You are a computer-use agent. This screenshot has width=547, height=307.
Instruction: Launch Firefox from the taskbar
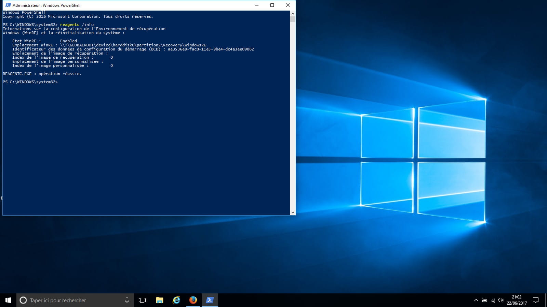coord(193,300)
